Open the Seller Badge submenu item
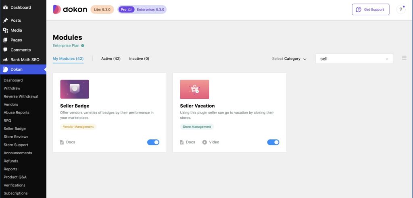This screenshot has width=413, height=198. click(x=15, y=129)
